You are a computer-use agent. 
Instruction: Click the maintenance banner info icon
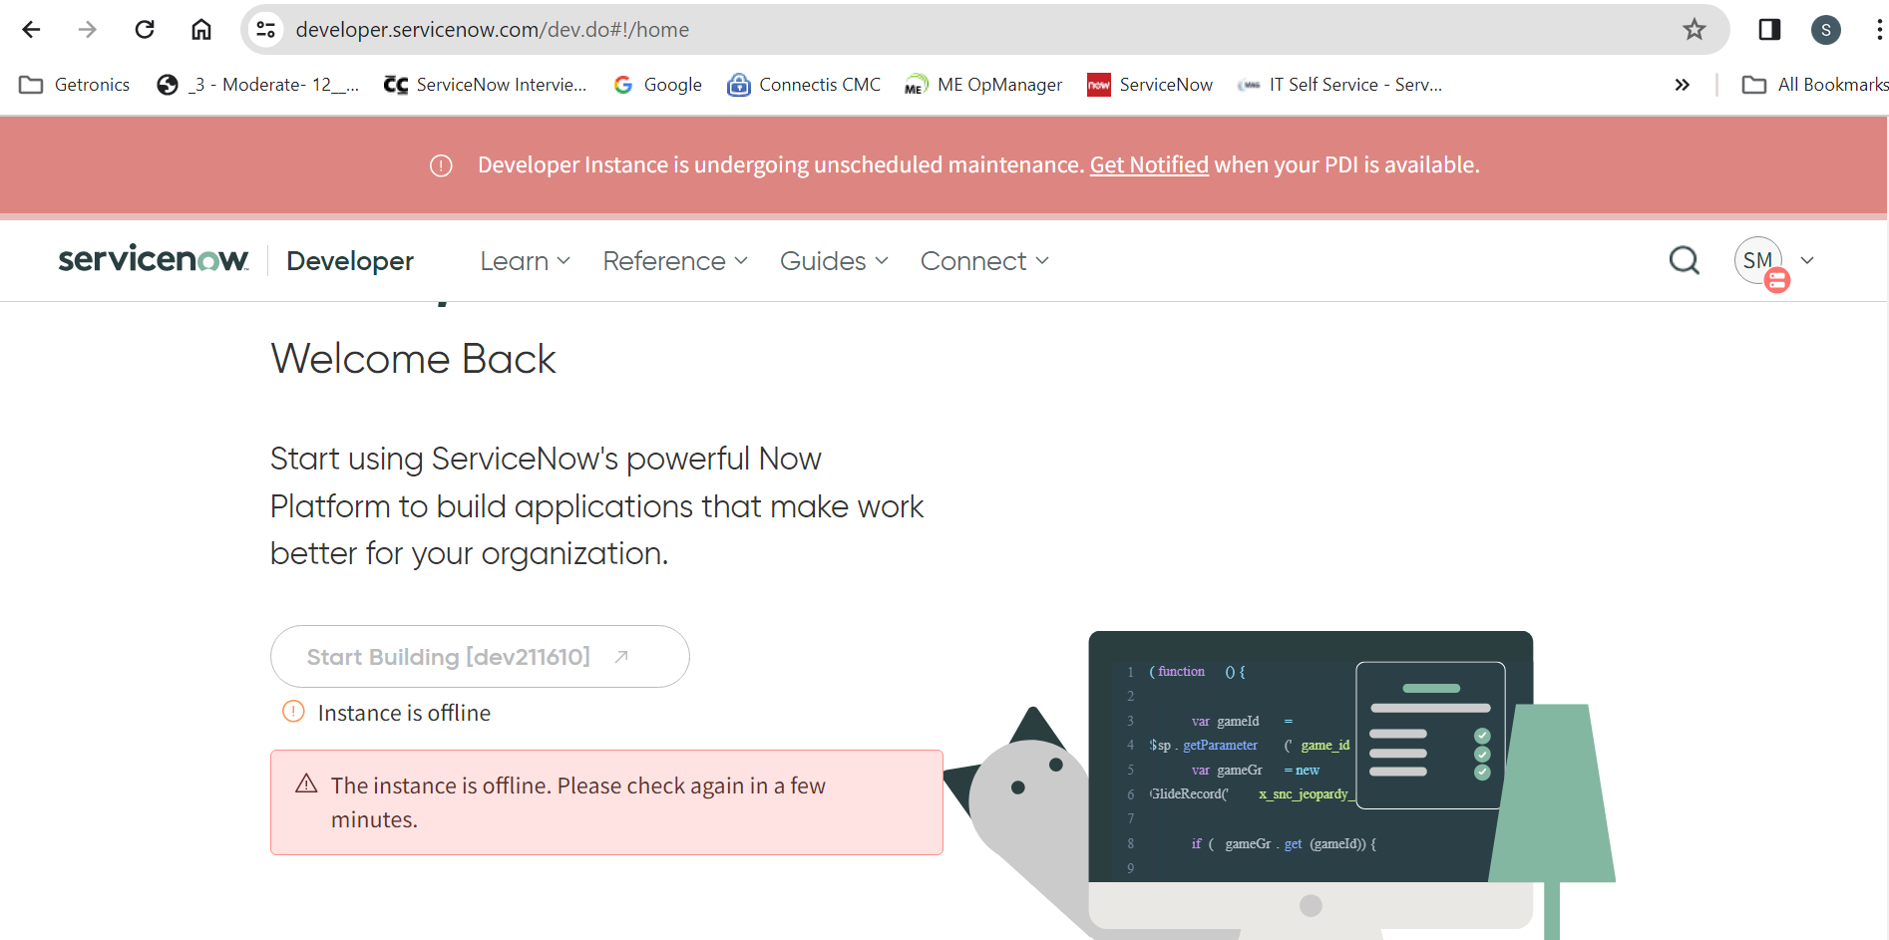pyautogui.click(x=441, y=165)
